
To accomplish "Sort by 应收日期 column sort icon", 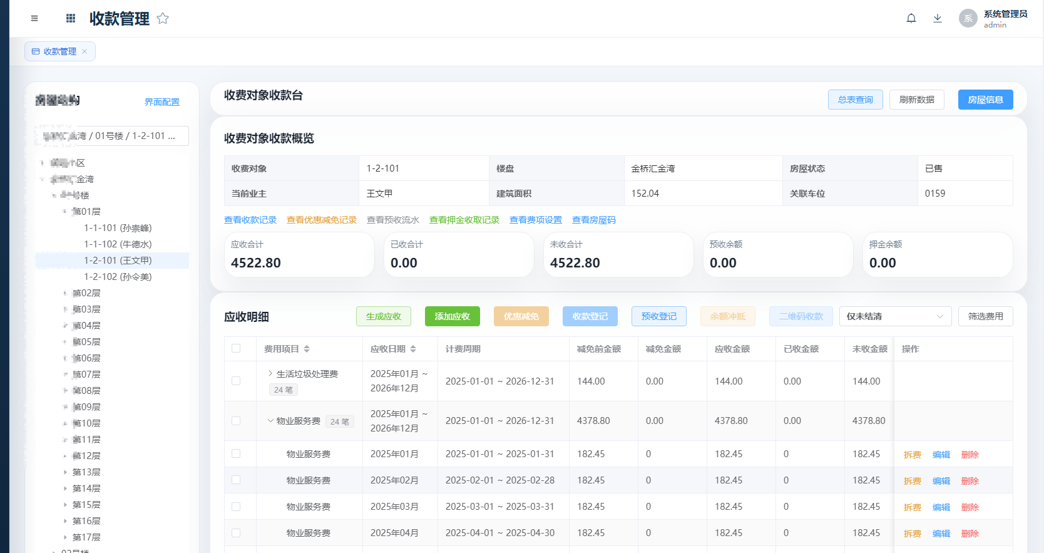I will coord(413,349).
